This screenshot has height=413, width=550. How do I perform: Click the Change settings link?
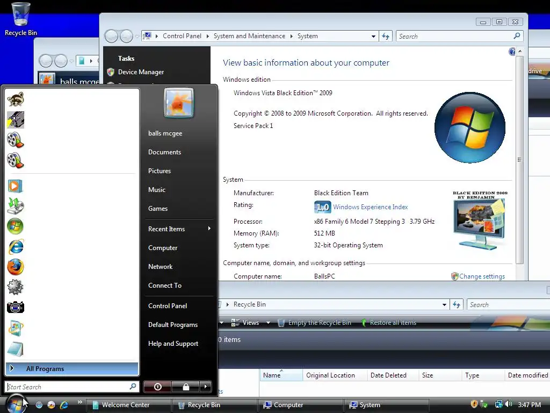pos(482,276)
